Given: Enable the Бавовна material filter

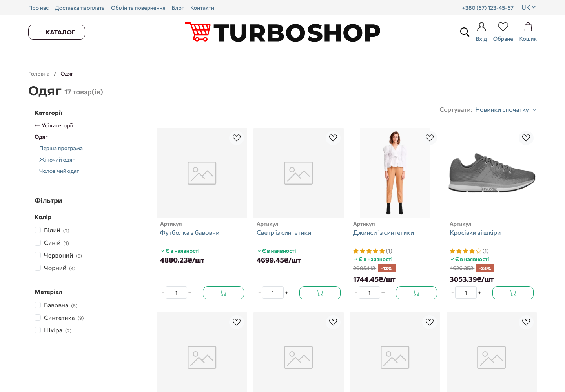Looking at the screenshot, I should point(38,305).
